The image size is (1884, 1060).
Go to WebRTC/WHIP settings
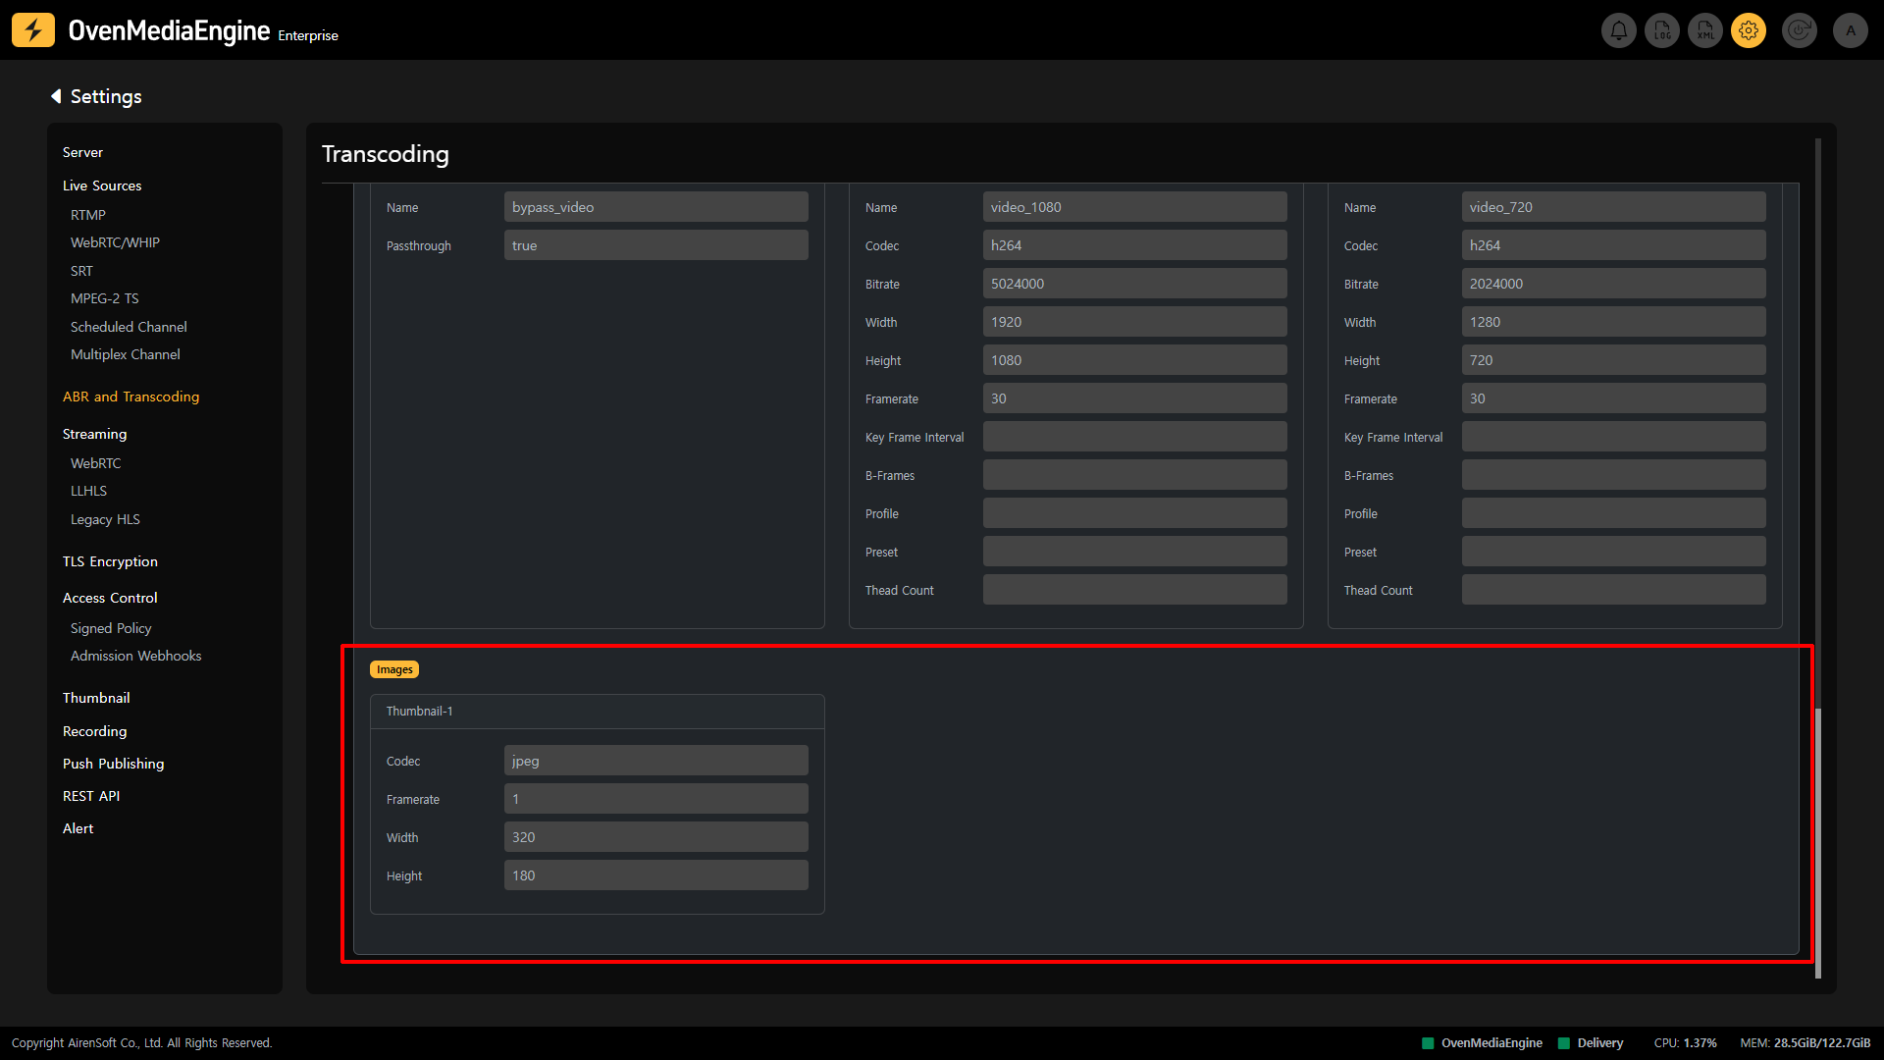[x=115, y=242]
